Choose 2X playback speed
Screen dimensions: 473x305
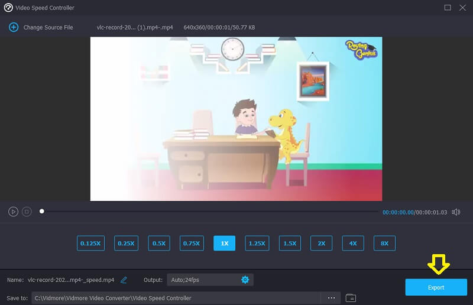(321, 243)
